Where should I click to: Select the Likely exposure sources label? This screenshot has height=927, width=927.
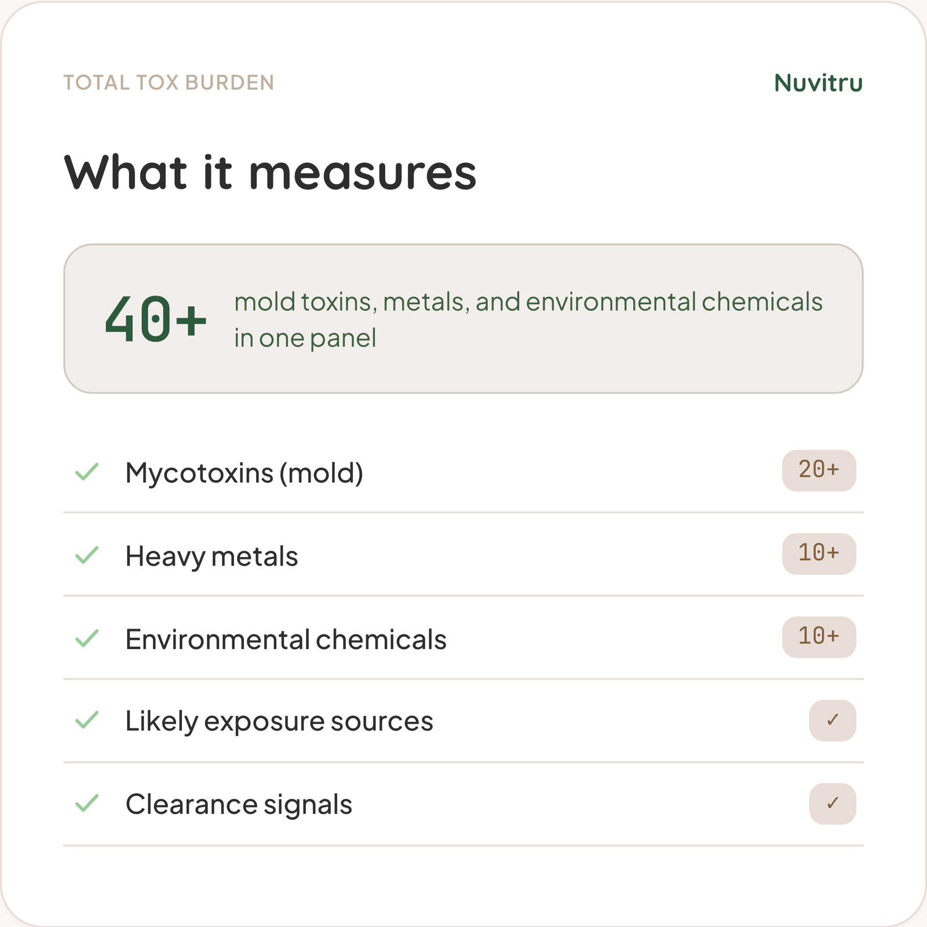pos(279,722)
